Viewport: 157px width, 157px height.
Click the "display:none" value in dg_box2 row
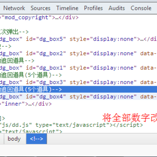(x=113, y=54)
